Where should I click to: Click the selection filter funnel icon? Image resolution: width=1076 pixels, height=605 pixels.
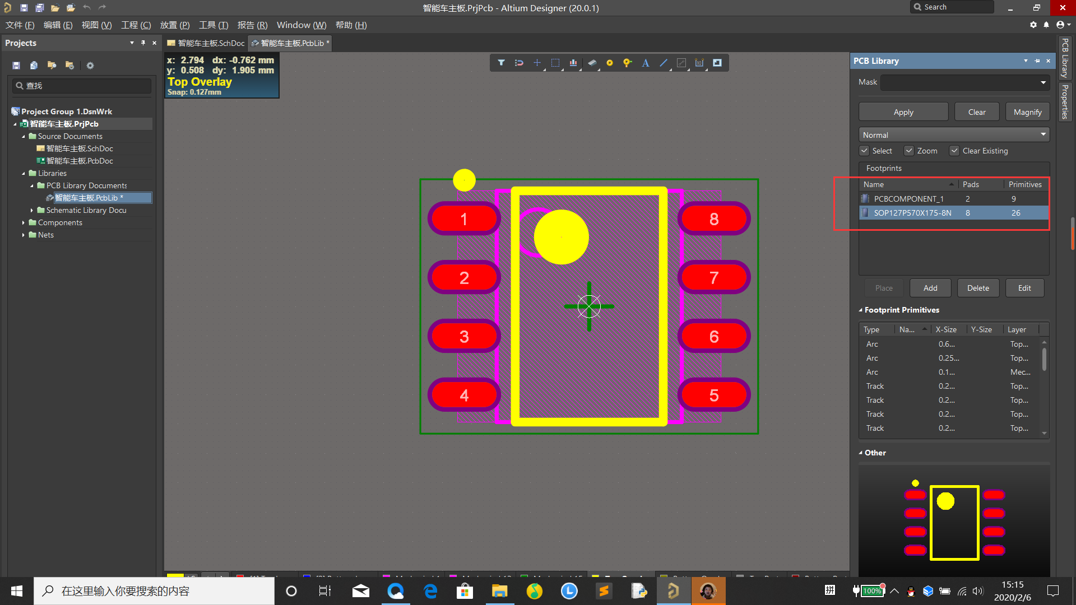coord(501,63)
